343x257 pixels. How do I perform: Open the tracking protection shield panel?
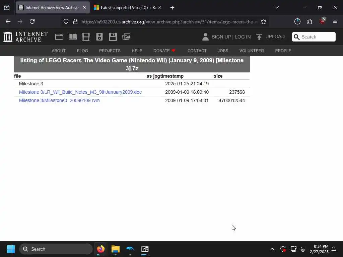point(66,21)
